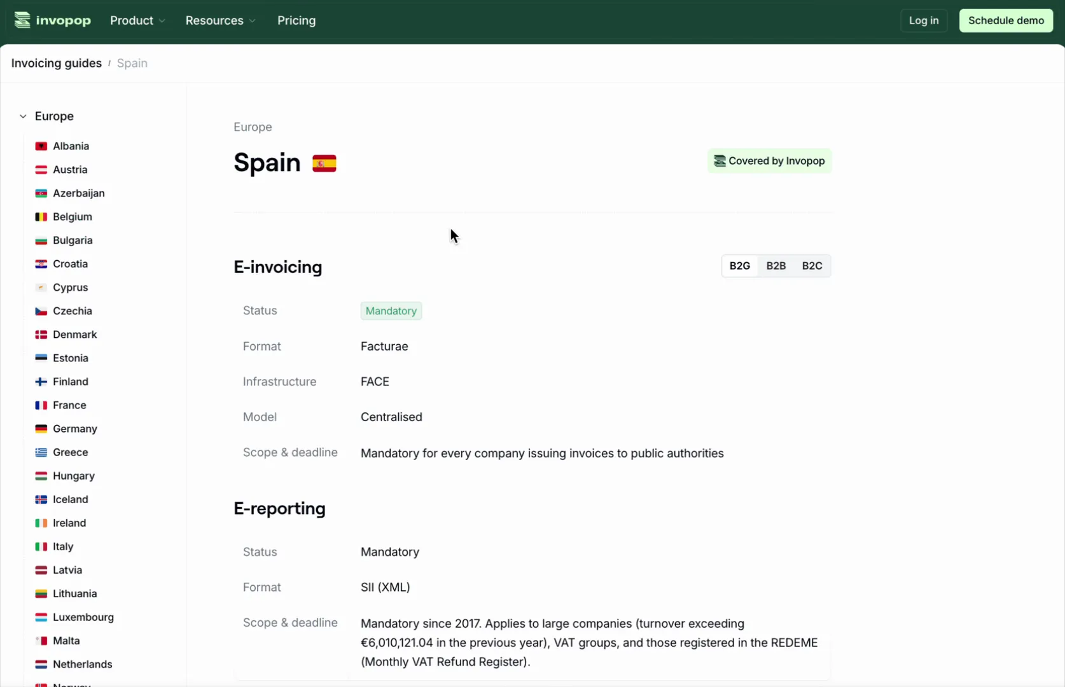Click the Facturae format value
The width and height of the screenshot is (1065, 687).
click(384, 347)
